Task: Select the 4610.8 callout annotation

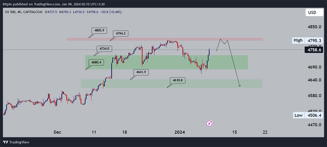Action: tap(178, 80)
